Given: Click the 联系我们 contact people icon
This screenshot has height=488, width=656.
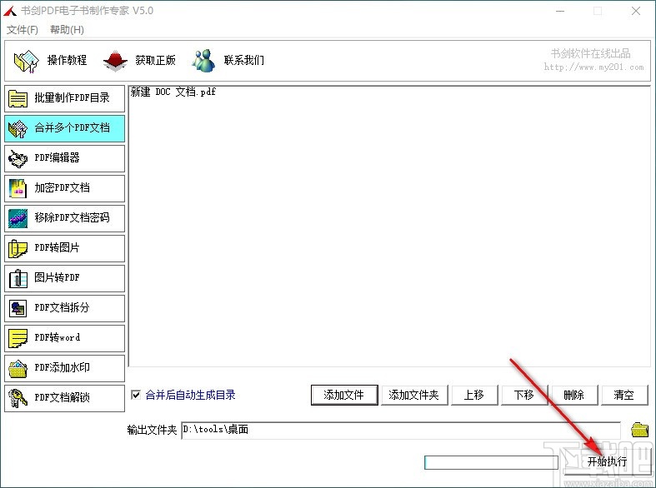Looking at the screenshot, I should point(203,61).
